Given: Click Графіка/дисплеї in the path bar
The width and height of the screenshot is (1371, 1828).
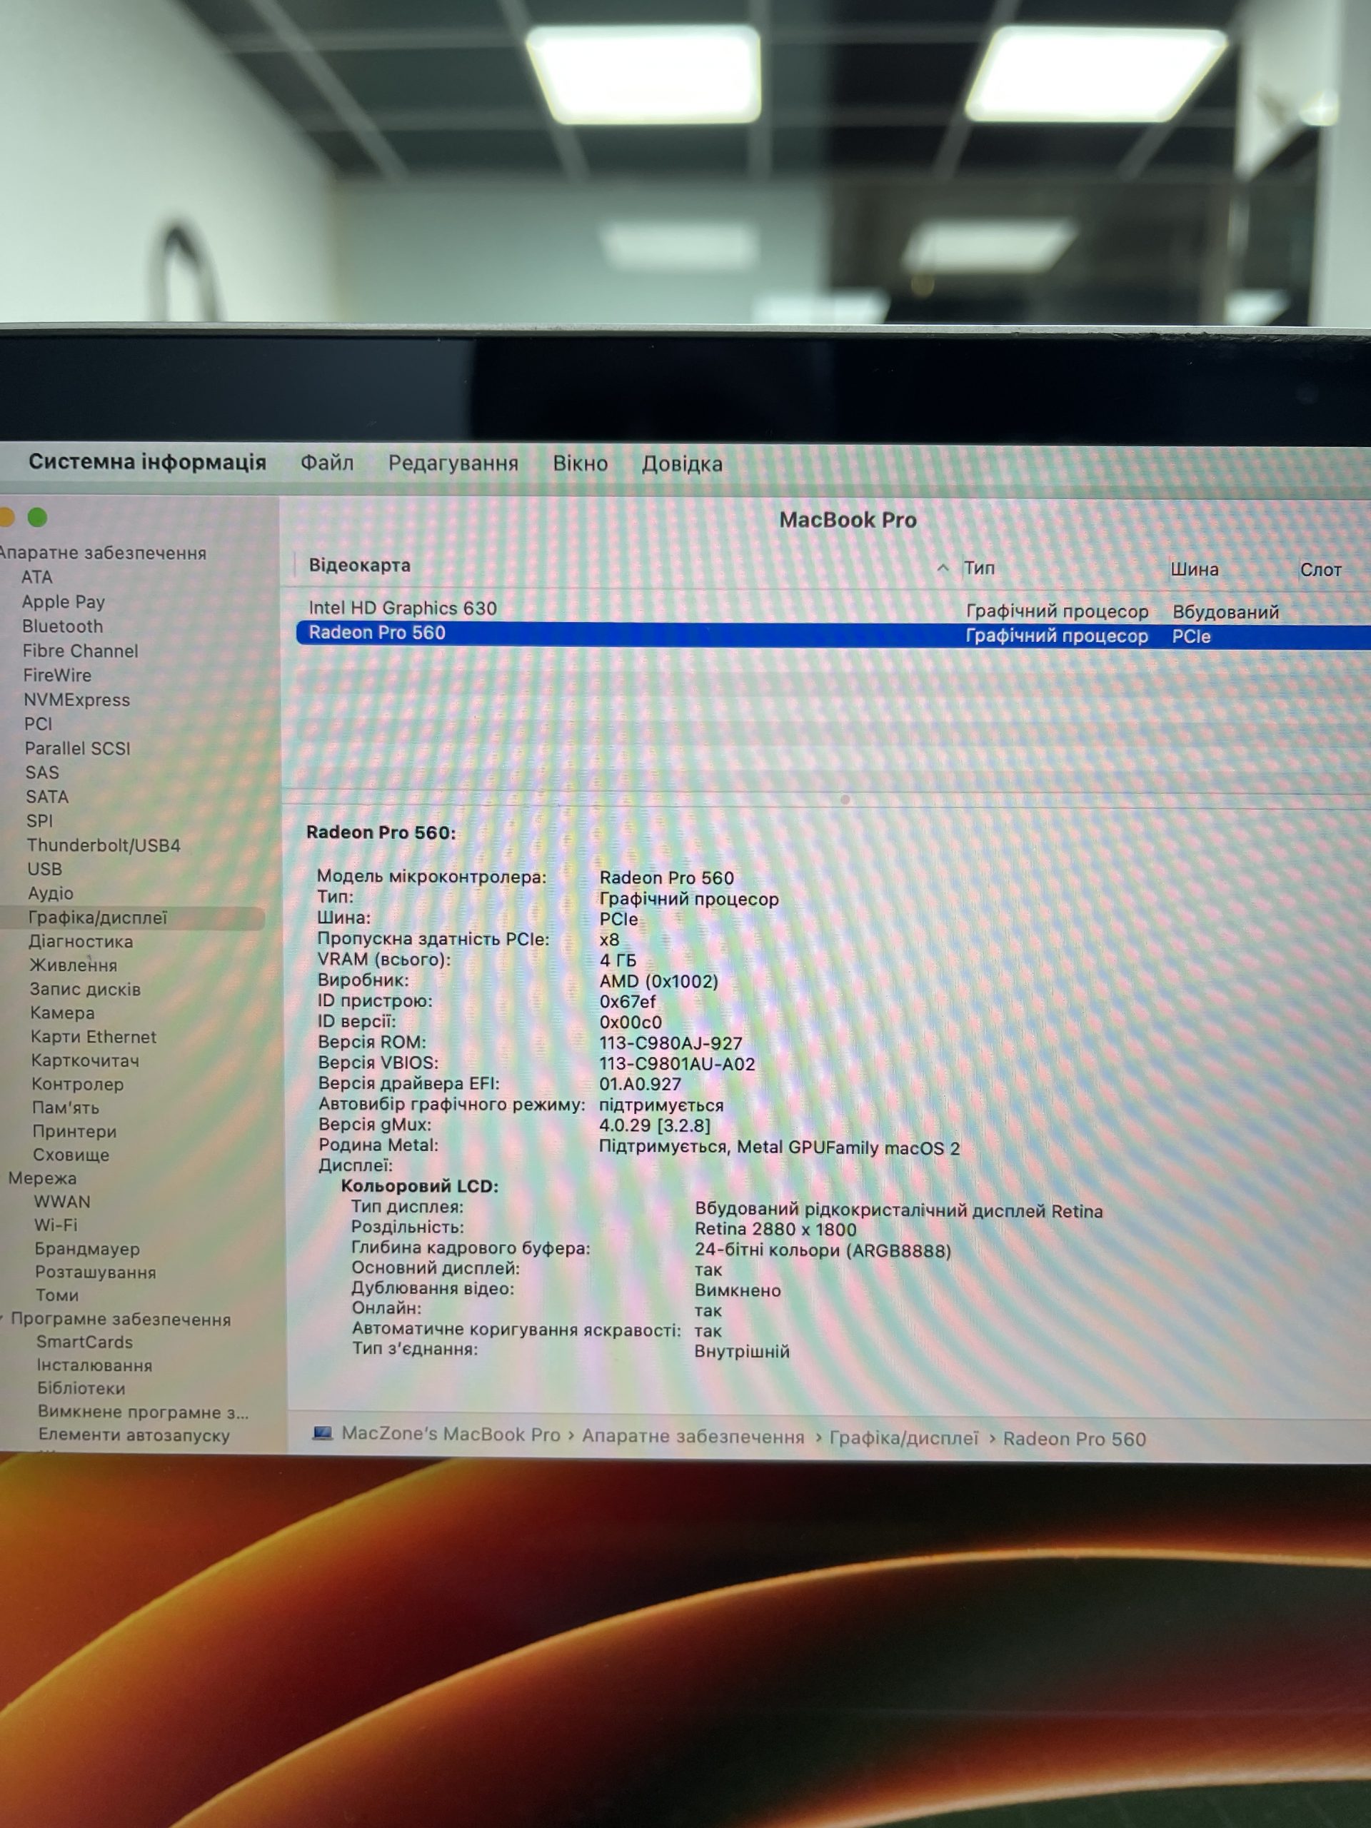Looking at the screenshot, I should pos(904,1438).
